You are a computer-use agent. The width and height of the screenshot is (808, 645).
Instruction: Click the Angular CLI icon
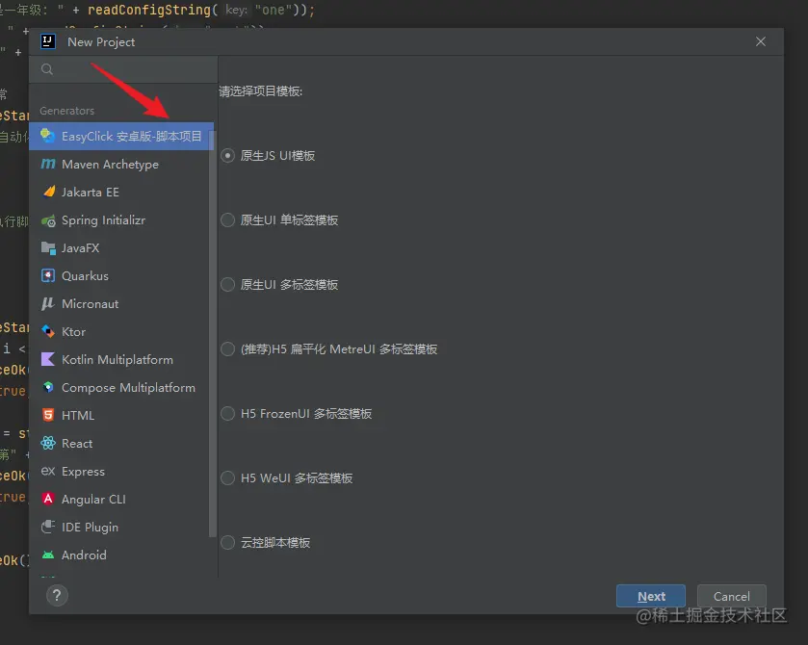[x=48, y=499]
